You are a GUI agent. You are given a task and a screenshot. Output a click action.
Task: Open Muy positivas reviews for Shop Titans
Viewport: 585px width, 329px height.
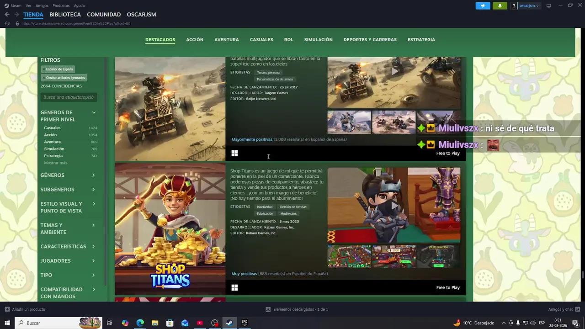[x=244, y=274]
